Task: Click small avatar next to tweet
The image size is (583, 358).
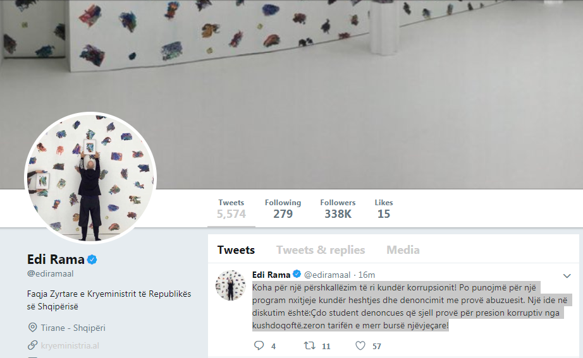Action: pyautogui.click(x=231, y=285)
